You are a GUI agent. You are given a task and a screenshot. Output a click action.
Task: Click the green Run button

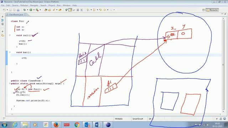click(x=31, y=10)
